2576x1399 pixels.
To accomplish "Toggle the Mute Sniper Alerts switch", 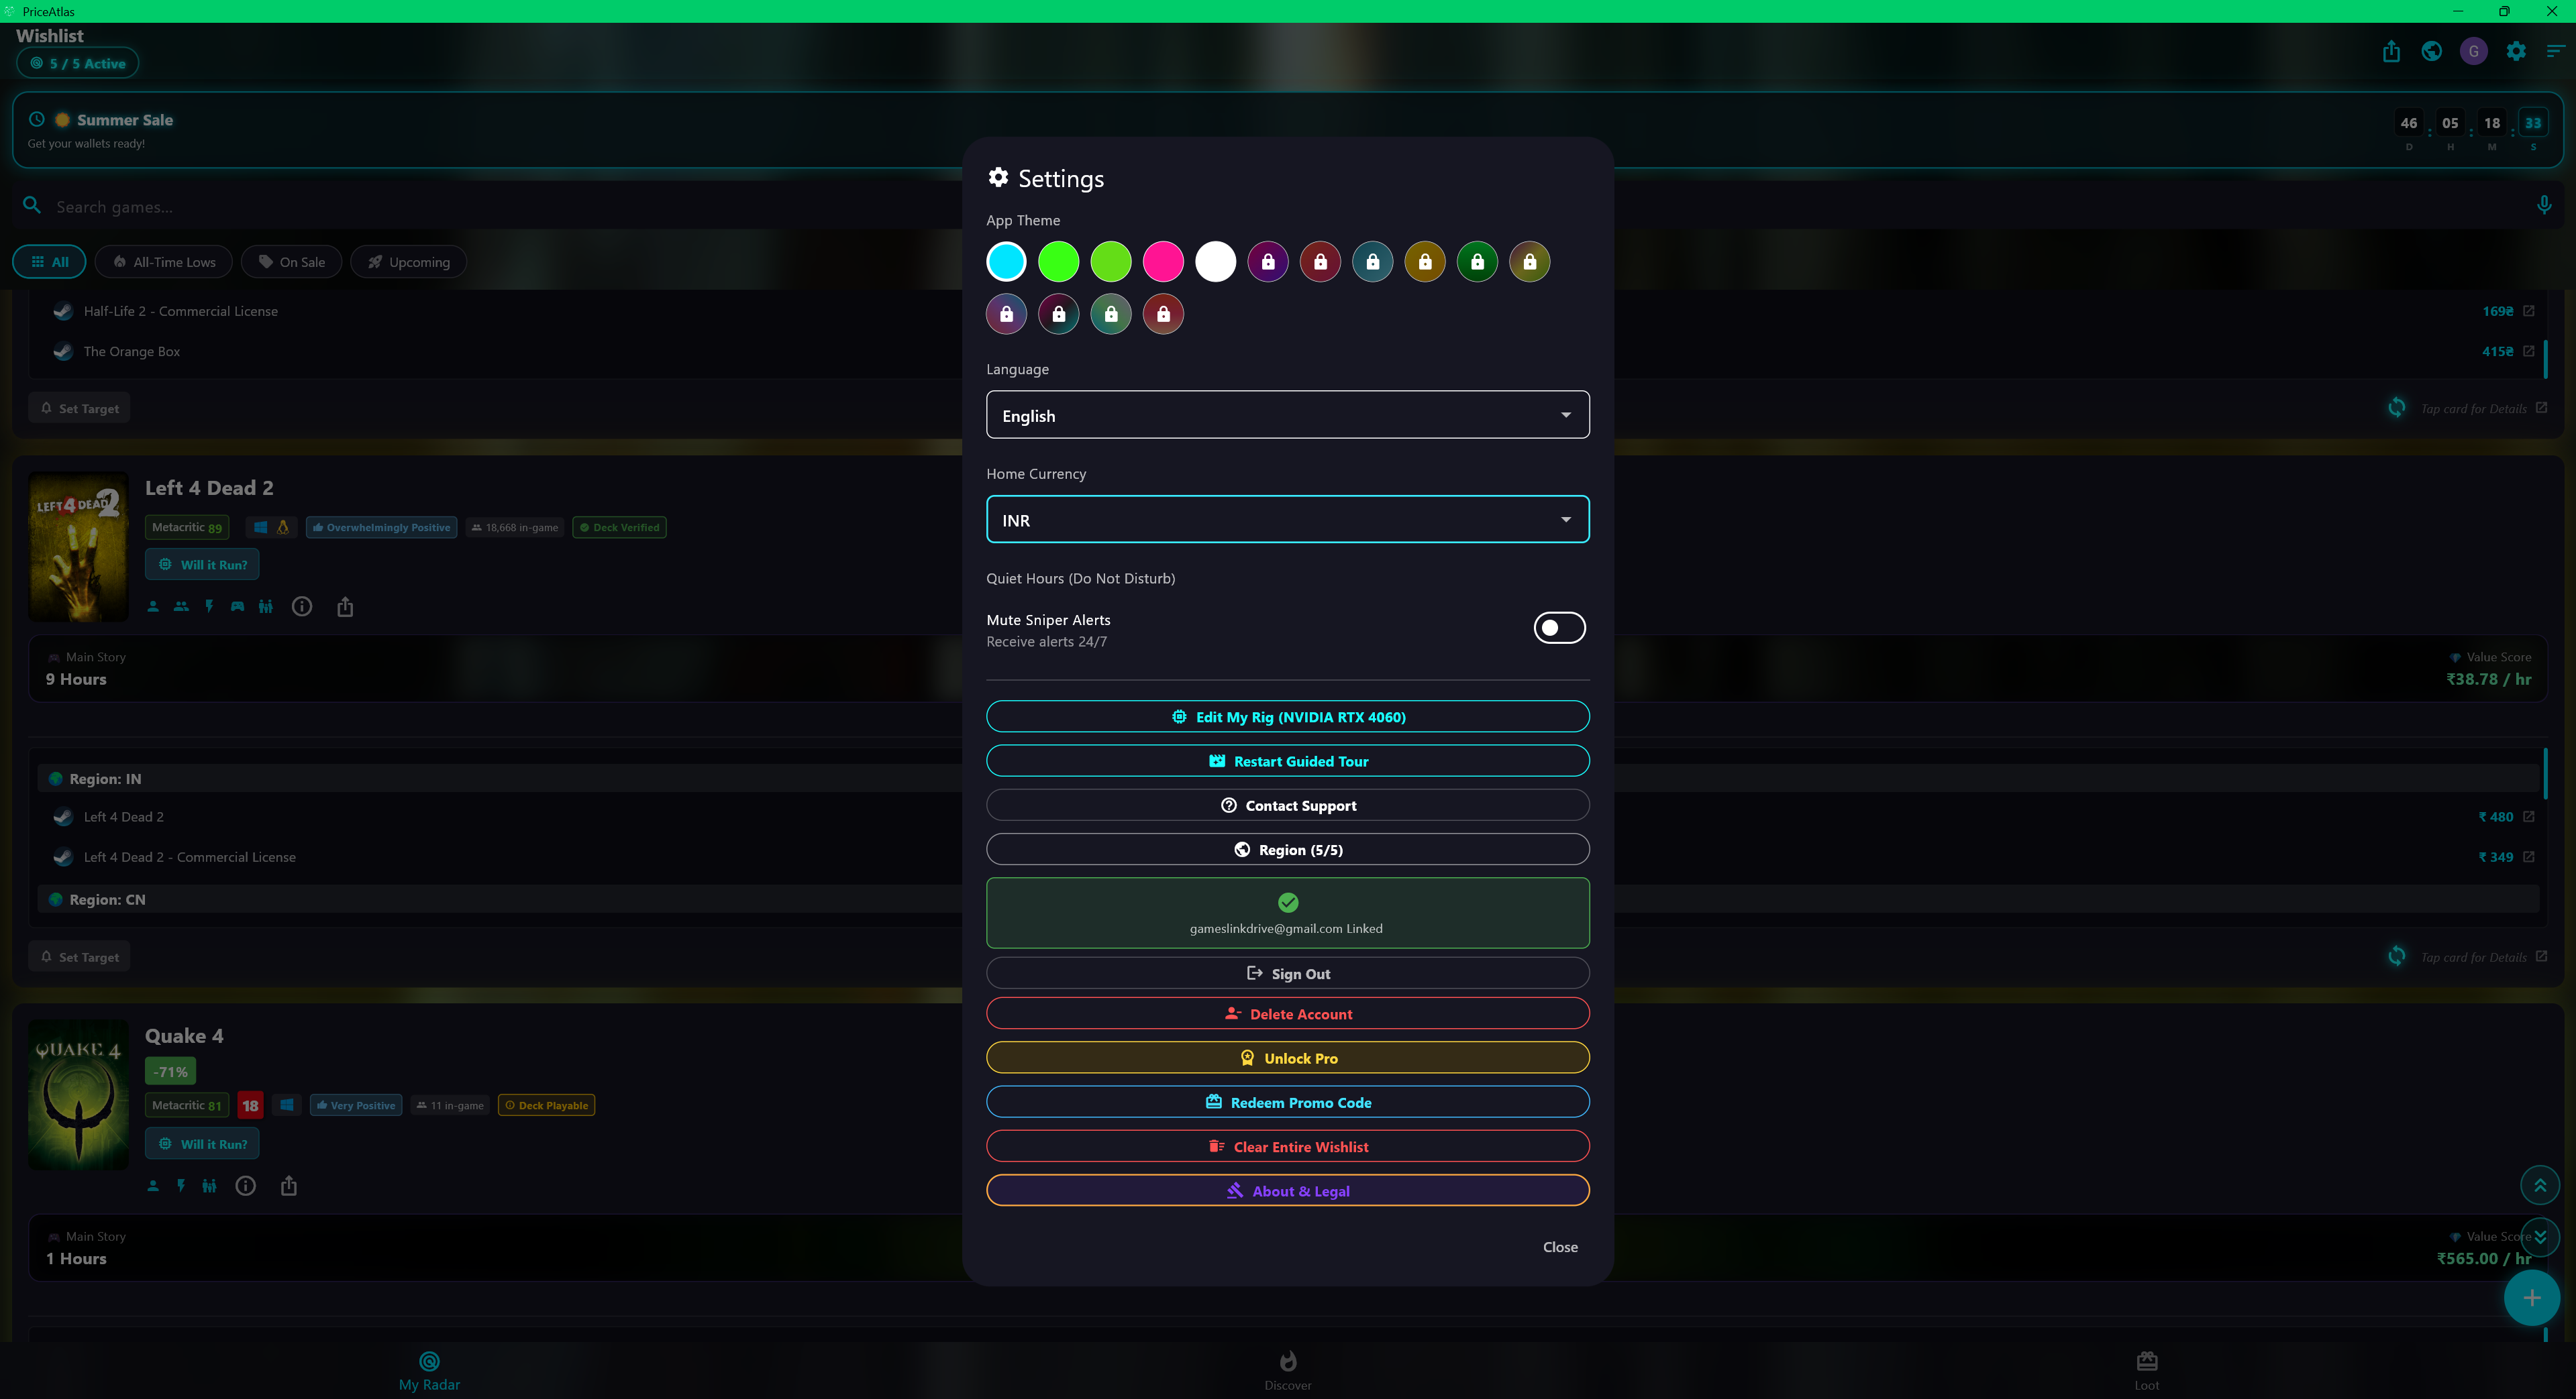I will tap(1559, 628).
